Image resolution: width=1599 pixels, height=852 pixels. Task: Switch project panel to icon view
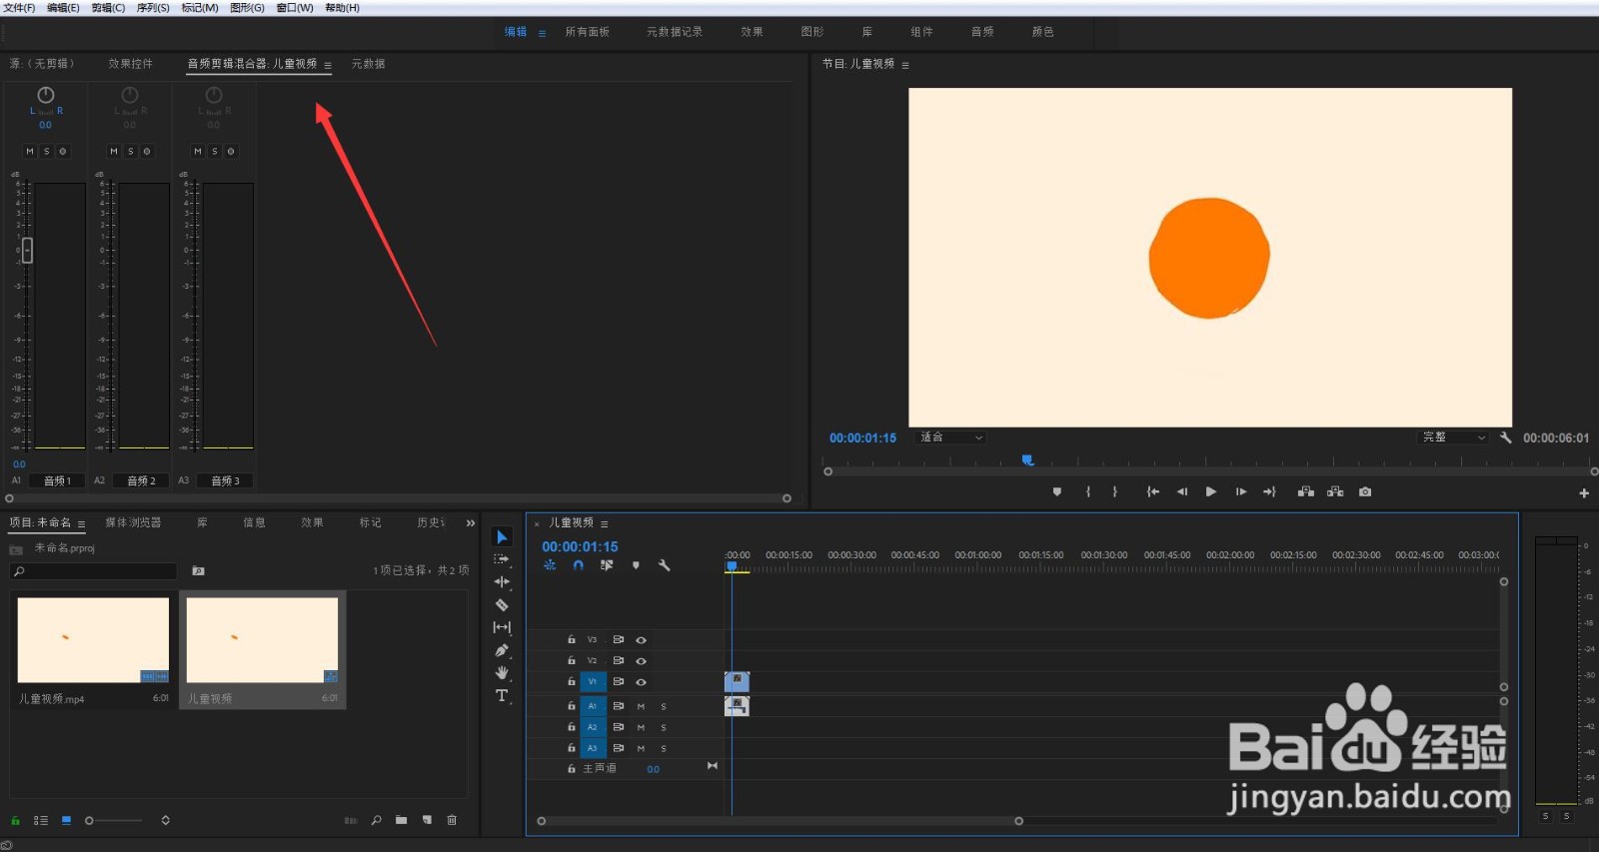click(x=66, y=820)
